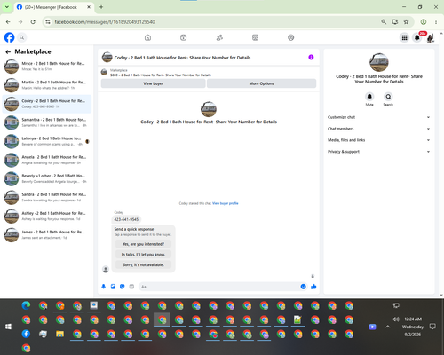Search within the conversation using the magnifier icon
This screenshot has height=355, width=444.
388,97
